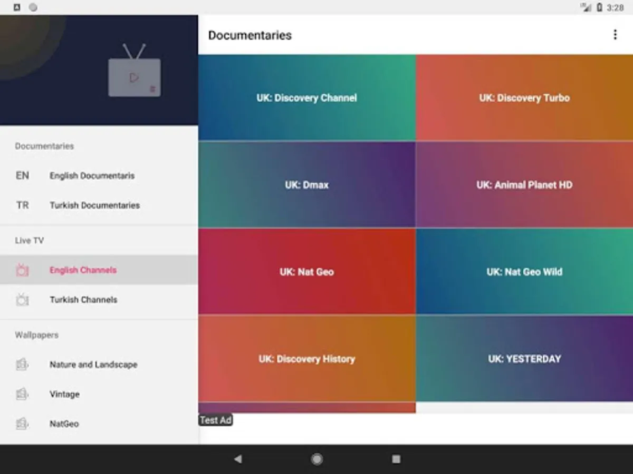Tap the Android back navigation button
The width and height of the screenshot is (633, 474).
pyautogui.click(x=238, y=459)
